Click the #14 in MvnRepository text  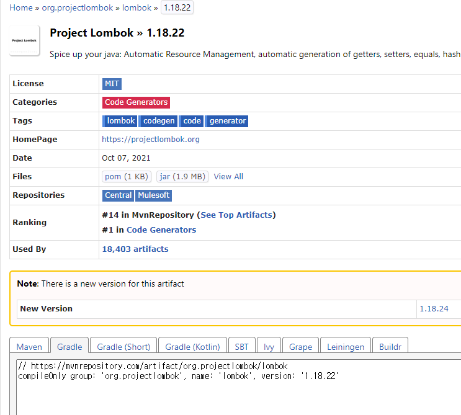pos(148,215)
